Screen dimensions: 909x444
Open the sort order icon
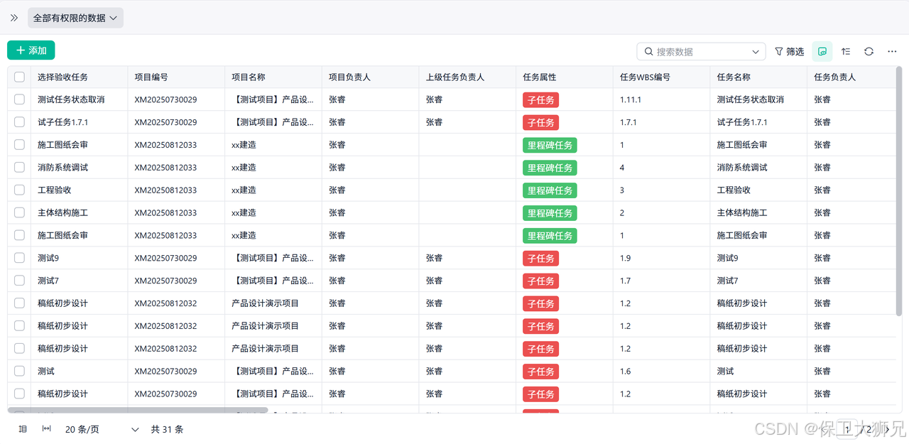(x=846, y=51)
